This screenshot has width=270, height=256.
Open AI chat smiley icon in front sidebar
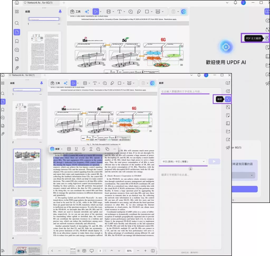coord(228,91)
